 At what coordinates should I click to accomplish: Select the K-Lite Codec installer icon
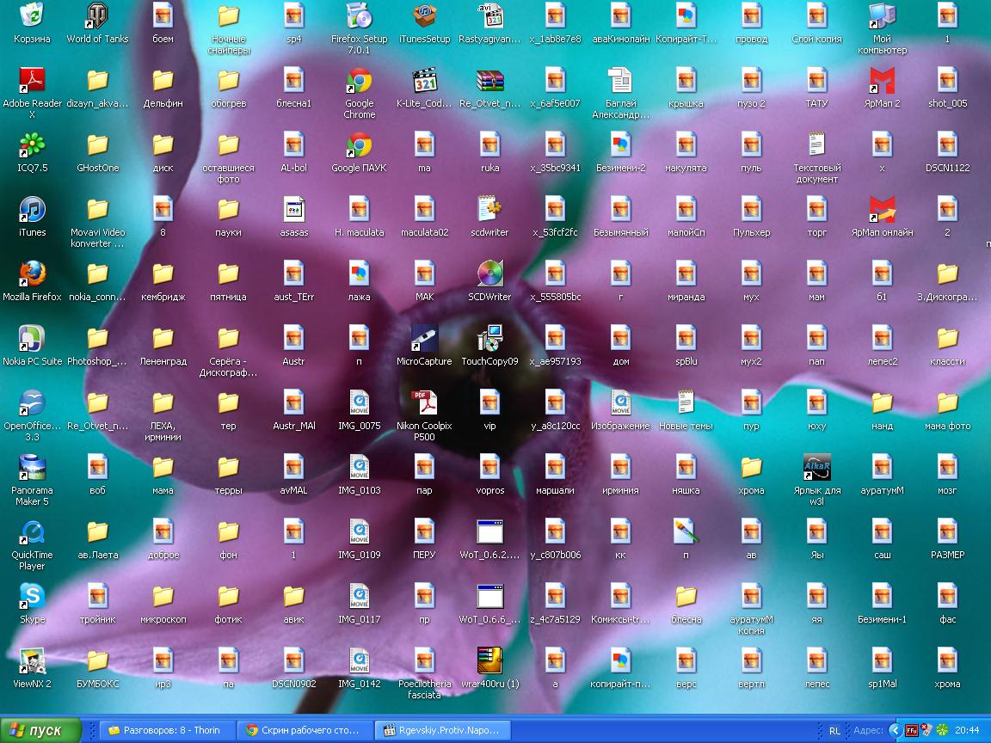(x=424, y=81)
